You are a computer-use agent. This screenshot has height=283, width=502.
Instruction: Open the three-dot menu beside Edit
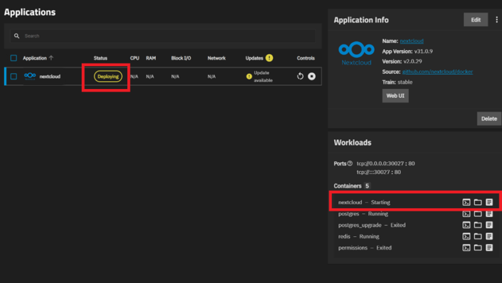pyautogui.click(x=496, y=20)
